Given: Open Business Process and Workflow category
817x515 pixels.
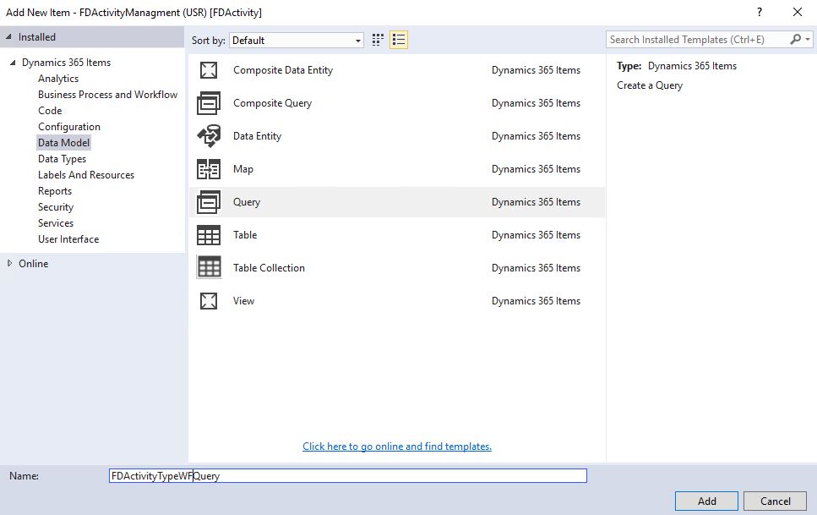Looking at the screenshot, I should pos(108,95).
